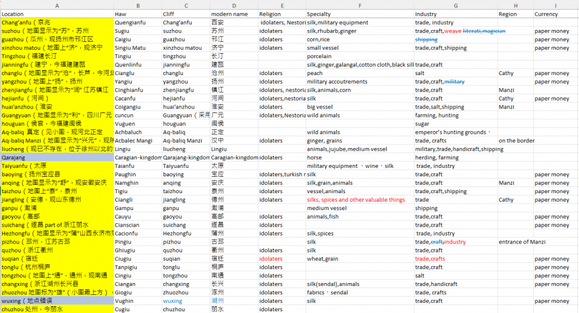Viewport: 579px width, 313px height.
Task: Select the 'big vessel' cell
Action: pyautogui.click(x=360, y=107)
